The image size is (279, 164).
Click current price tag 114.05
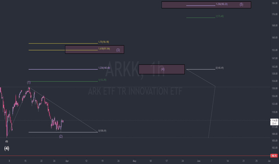coord(275,120)
